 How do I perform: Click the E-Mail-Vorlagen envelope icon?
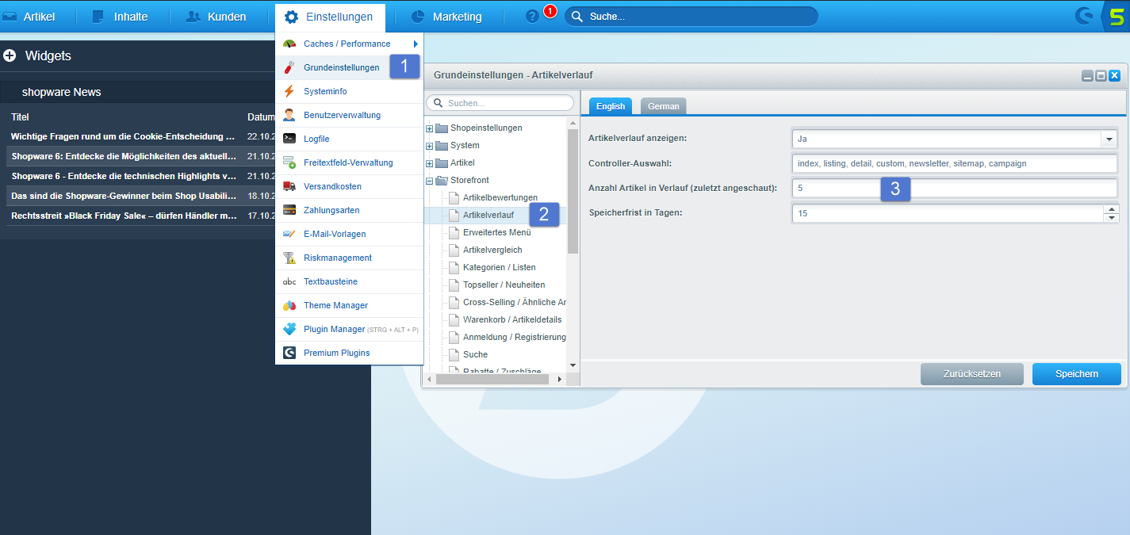(x=289, y=234)
